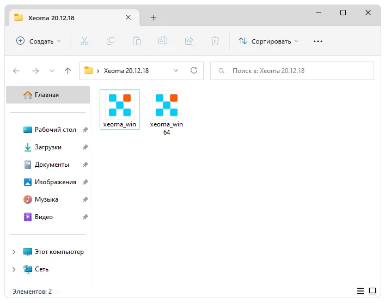Open Загрузки in sidebar
The height and width of the screenshot is (303, 385).
[x=42, y=147]
